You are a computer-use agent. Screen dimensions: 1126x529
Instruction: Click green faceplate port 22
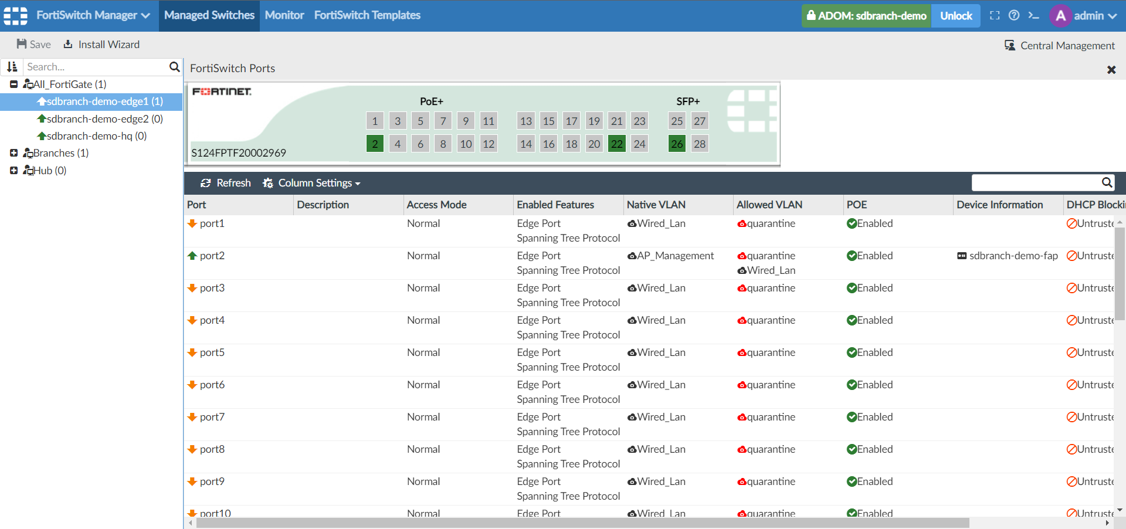point(616,144)
